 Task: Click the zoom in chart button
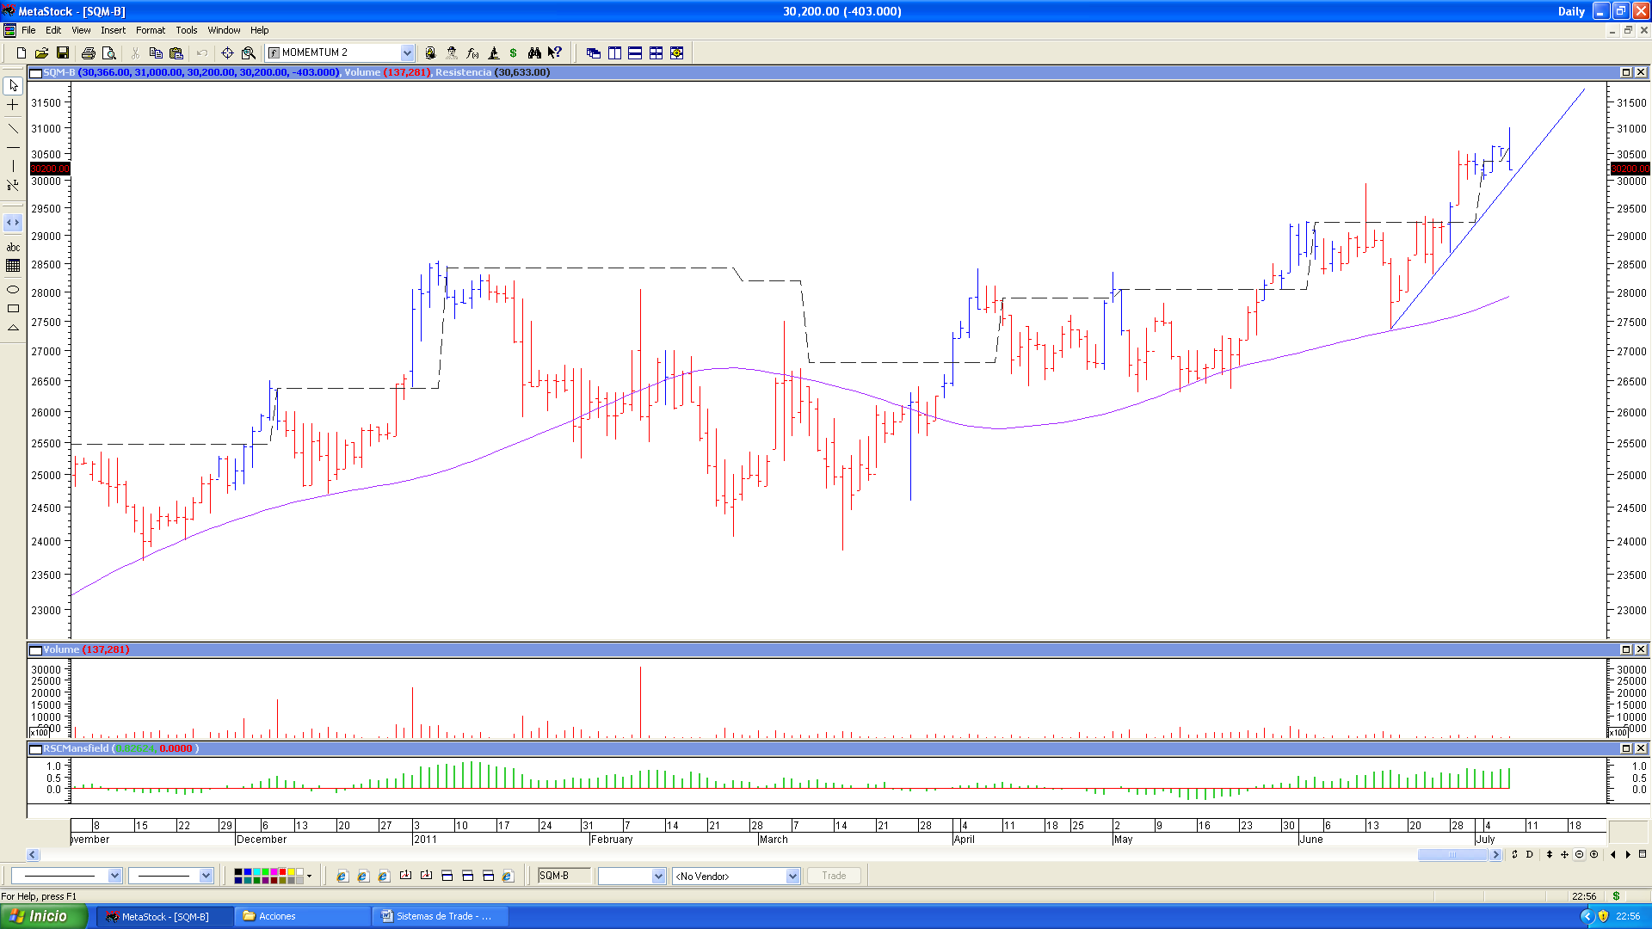(1593, 854)
